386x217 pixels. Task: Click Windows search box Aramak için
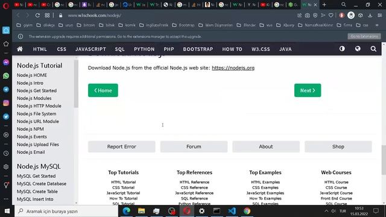click(66, 211)
